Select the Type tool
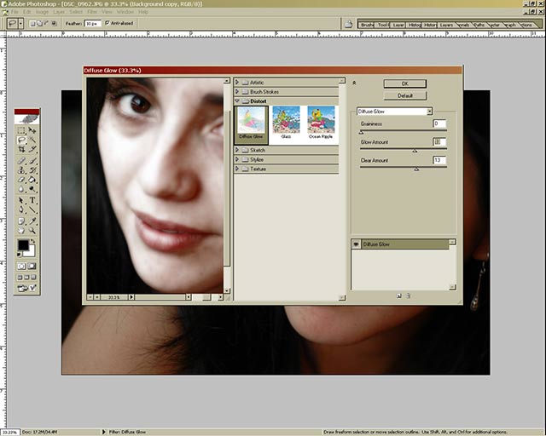This screenshot has height=436, width=546. 32,200
